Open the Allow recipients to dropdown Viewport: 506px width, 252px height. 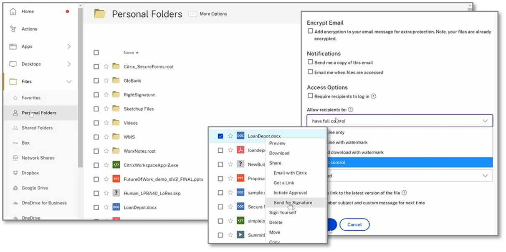[x=400, y=121]
